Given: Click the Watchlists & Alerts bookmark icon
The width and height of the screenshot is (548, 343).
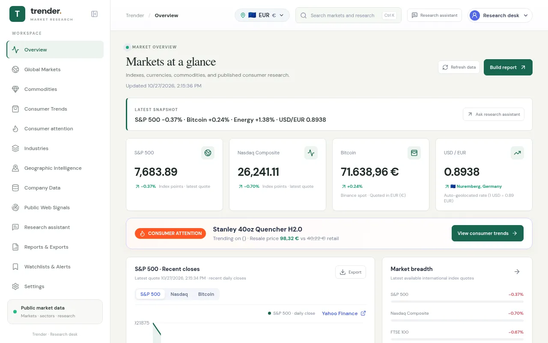Looking at the screenshot, I should (15, 267).
